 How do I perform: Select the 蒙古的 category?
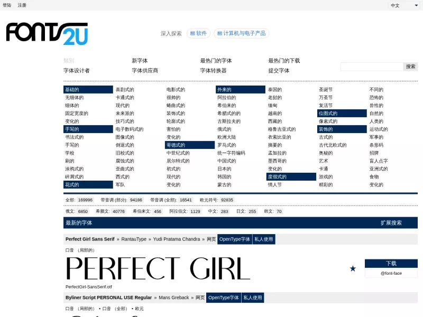[x=224, y=184]
